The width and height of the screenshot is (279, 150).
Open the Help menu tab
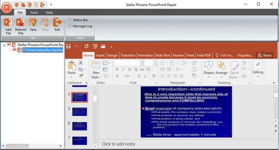point(49,13)
